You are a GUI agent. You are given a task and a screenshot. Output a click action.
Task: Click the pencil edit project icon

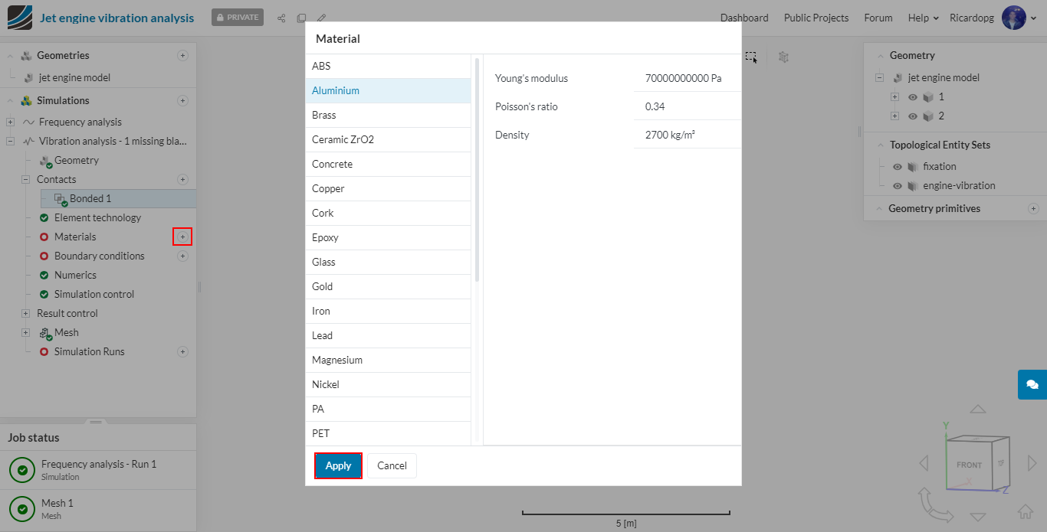click(322, 18)
